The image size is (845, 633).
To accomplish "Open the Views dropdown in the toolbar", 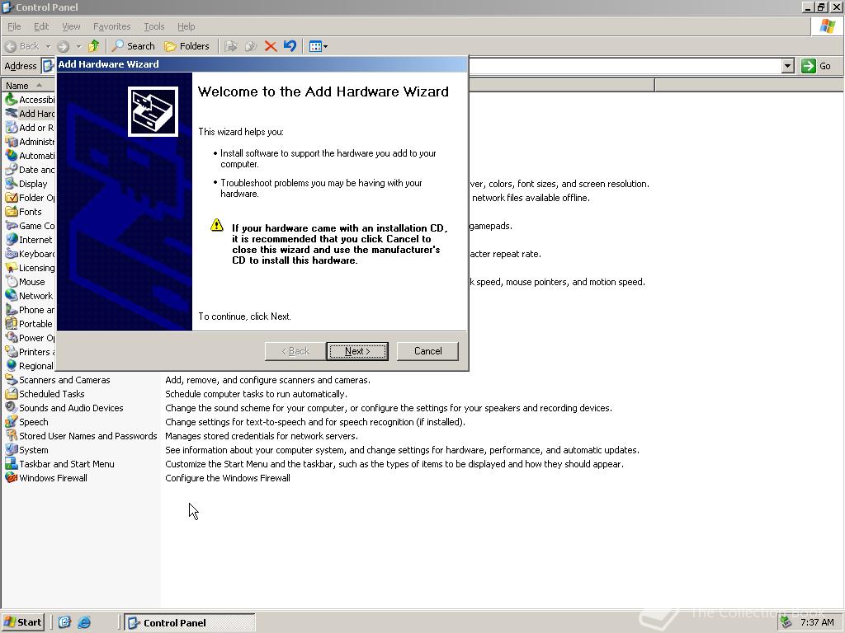I will [318, 46].
